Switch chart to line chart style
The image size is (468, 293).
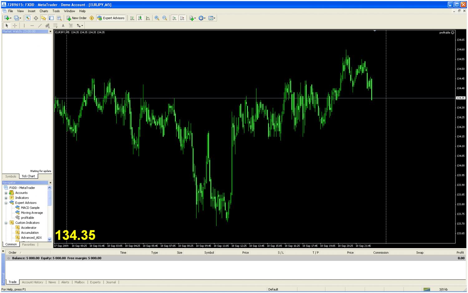[x=148, y=18]
